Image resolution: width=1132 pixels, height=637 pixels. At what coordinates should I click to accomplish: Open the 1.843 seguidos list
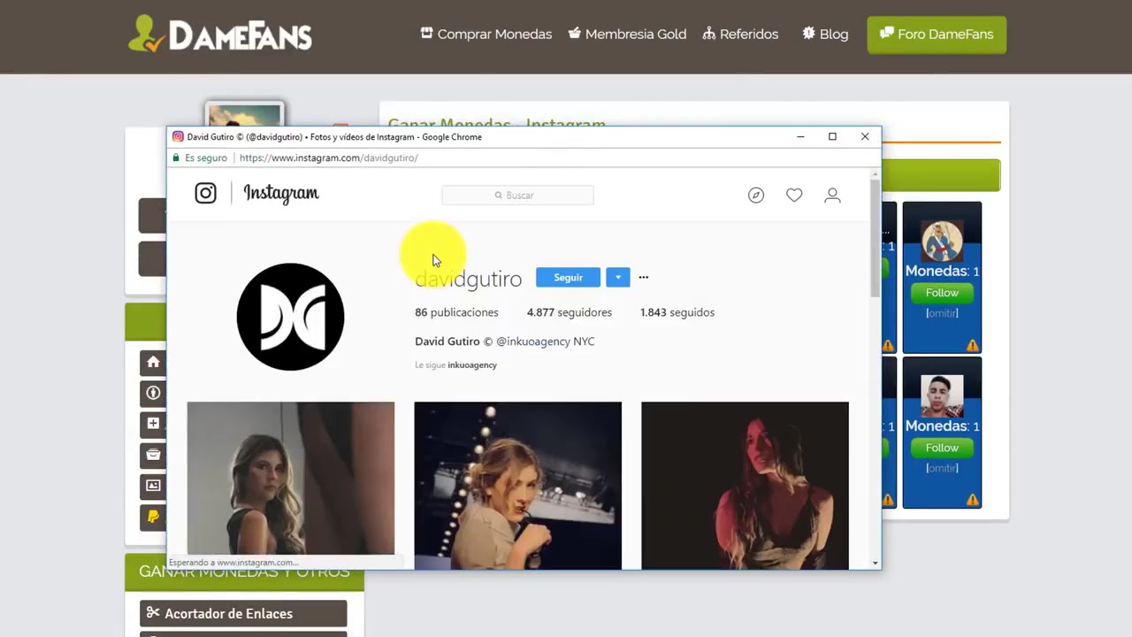[x=677, y=312]
